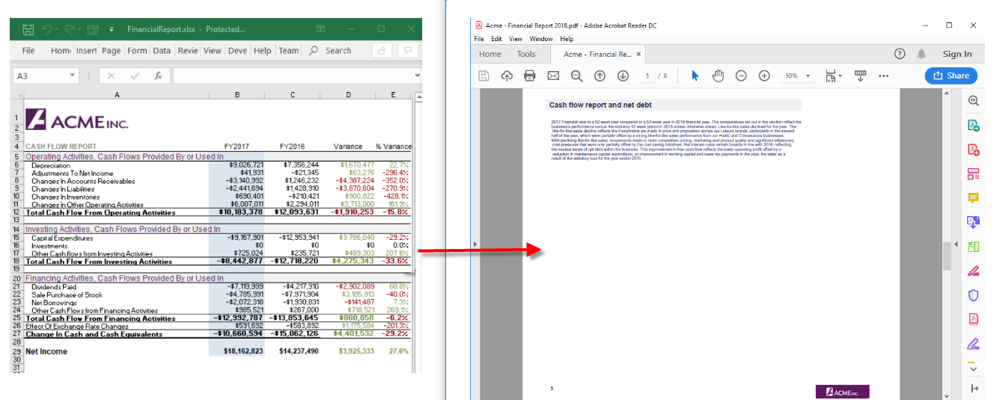Go to the next PDF page
This screenshot has height=400, width=1000.
click(623, 76)
